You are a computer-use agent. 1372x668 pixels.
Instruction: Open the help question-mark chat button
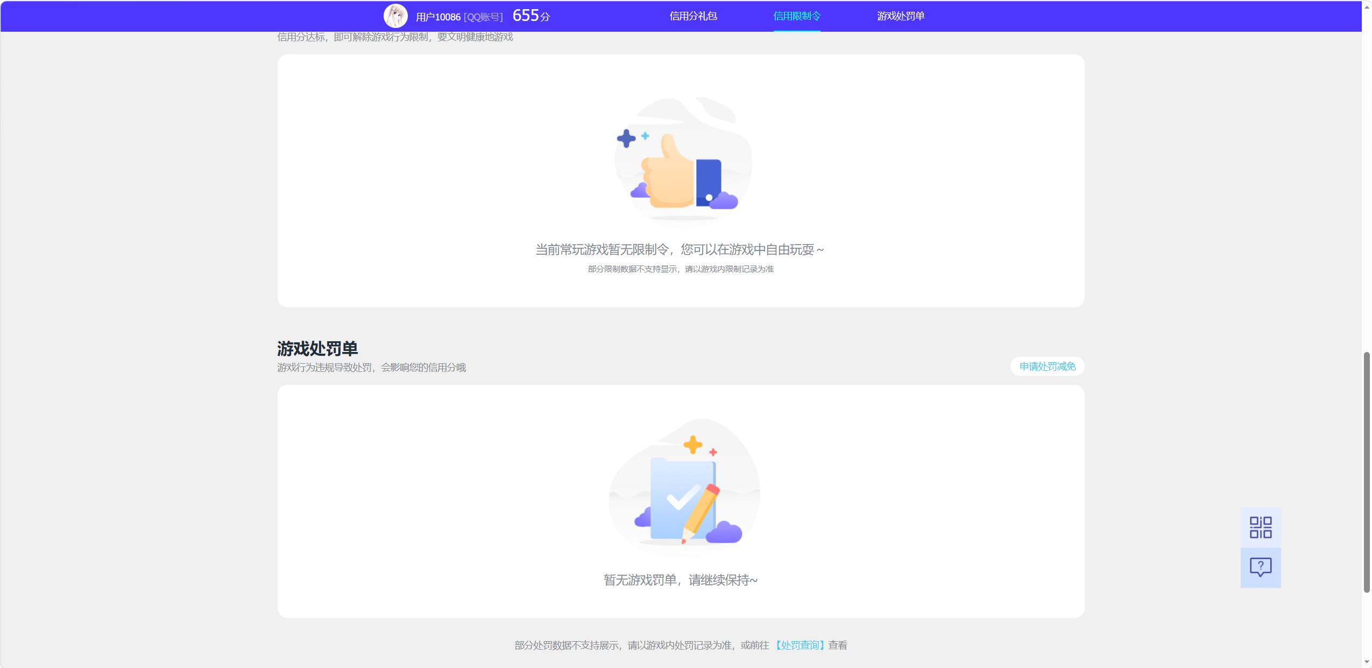coord(1261,568)
